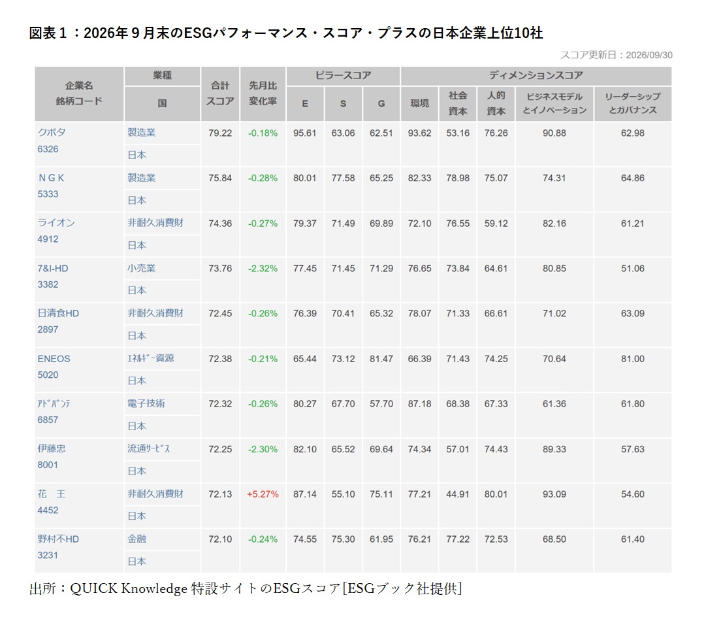Click the E pillar column header
The width and height of the screenshot is (706, 623).
[305, 104]
